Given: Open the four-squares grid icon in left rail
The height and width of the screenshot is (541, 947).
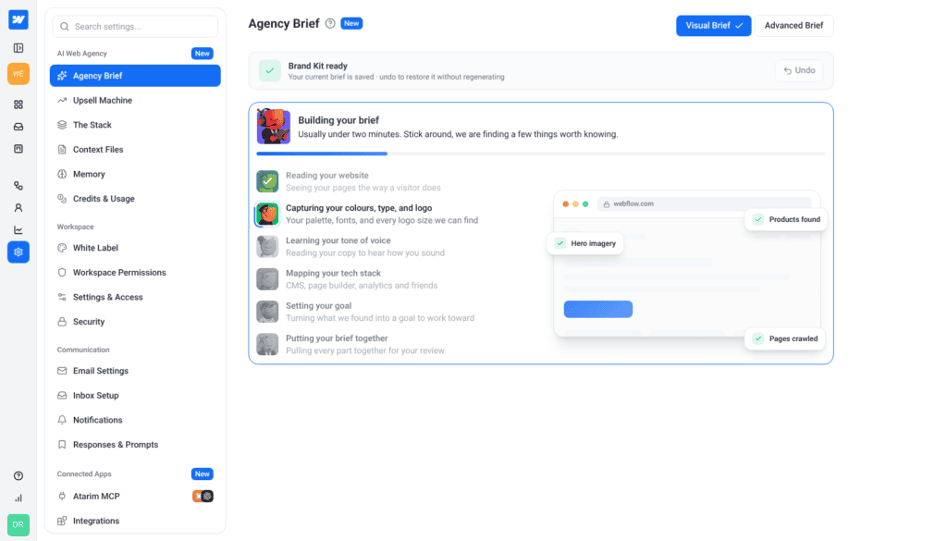Looking at the screenshot, I should point(18,105).
